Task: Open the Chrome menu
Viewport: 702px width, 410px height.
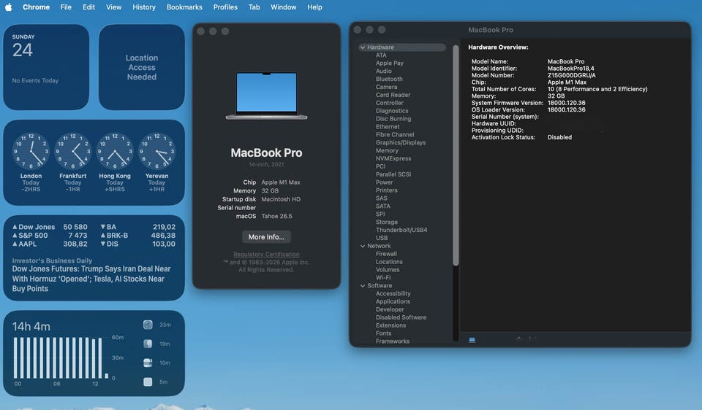Action: pos(37,7)
